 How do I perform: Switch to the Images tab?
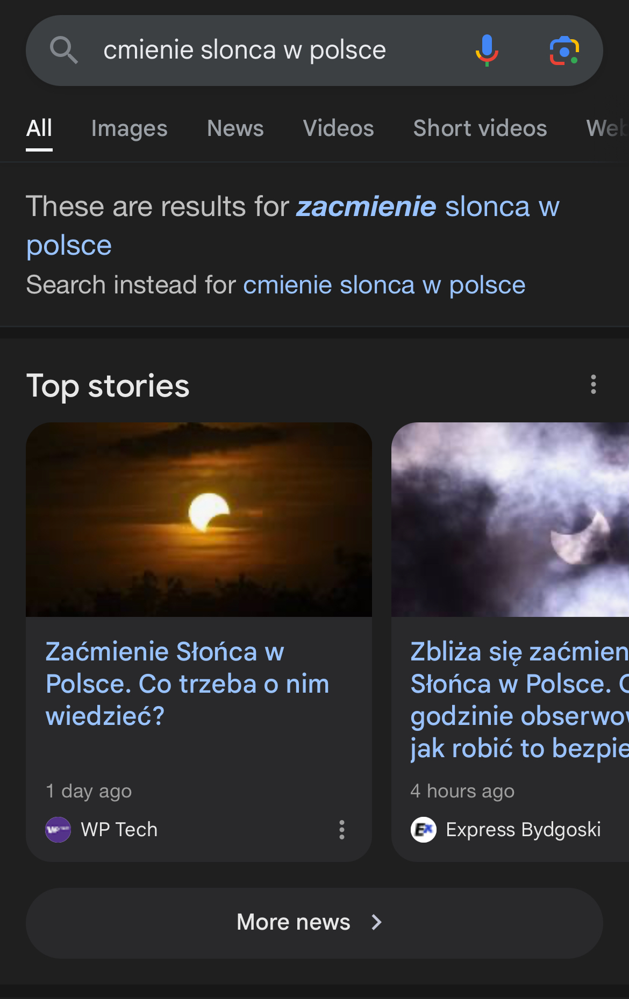129,128
